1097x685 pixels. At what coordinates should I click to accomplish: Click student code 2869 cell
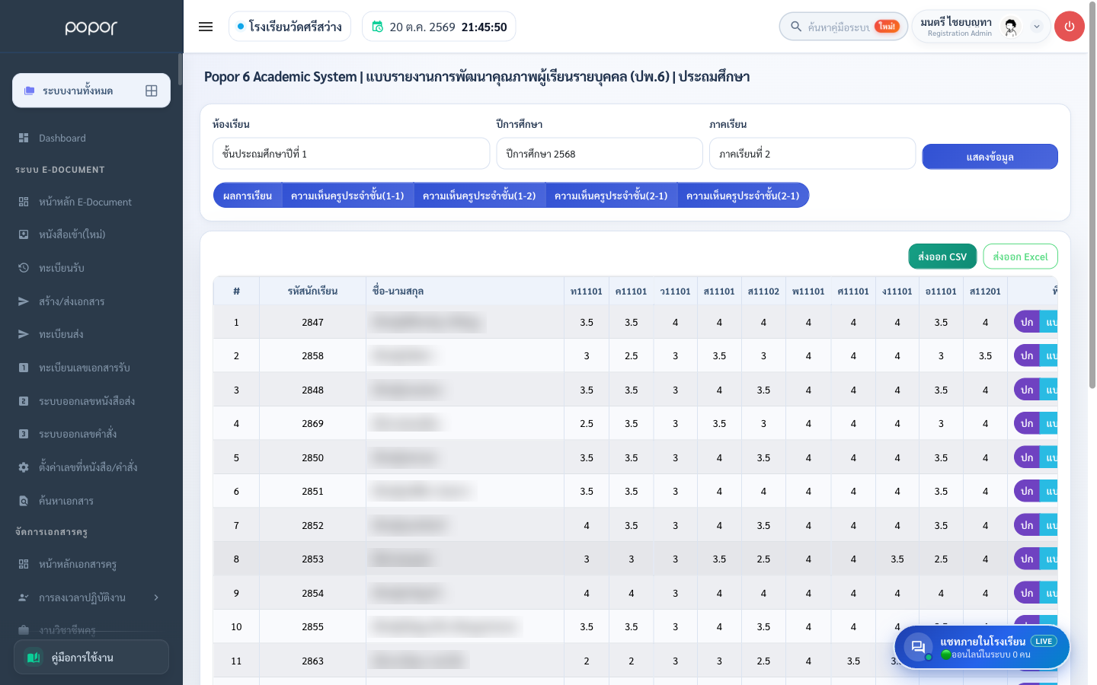coord(312,423)
